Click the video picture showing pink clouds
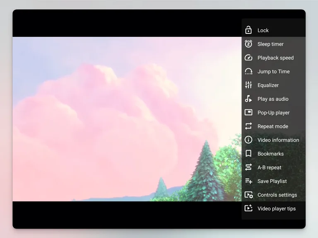Image resolution: width=318 pixels, height=238 pixels. tap(127, 119)
